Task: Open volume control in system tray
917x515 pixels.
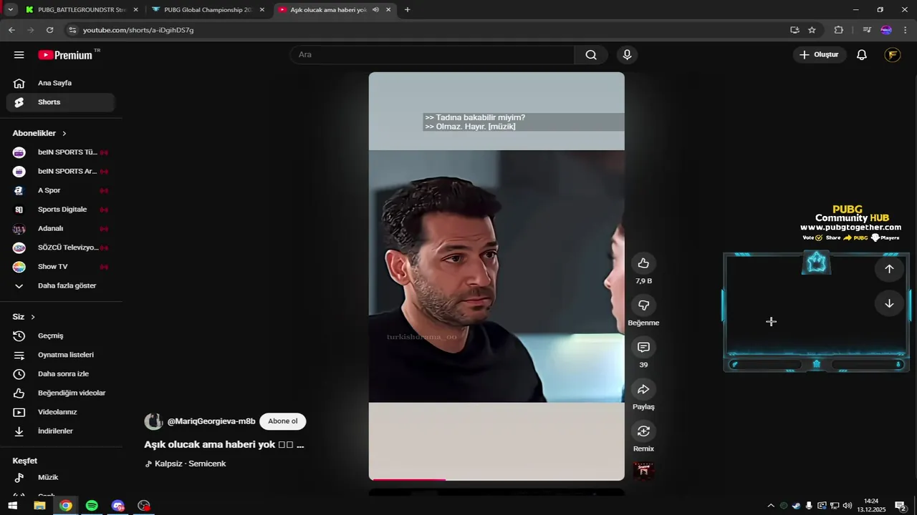Action: point(848,506)
